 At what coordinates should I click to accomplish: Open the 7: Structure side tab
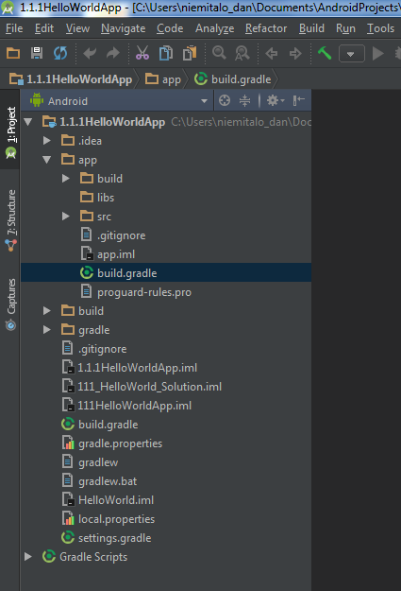pyautogui.click(x=10, y=221)
